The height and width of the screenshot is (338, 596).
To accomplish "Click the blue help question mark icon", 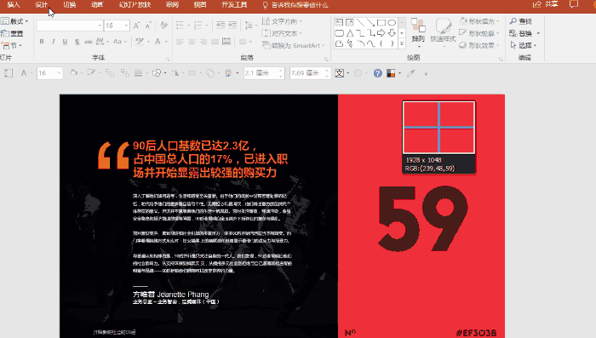I will pos(377,73).
